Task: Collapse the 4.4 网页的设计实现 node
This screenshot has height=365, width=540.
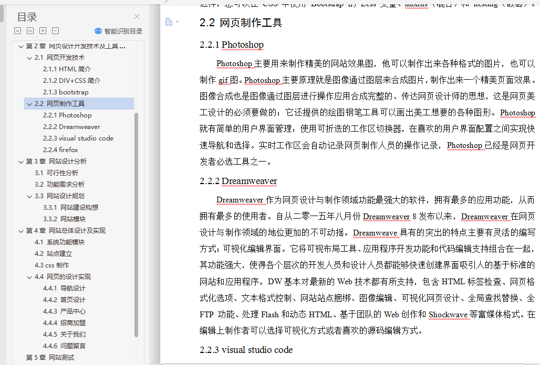Action: point(29,277)
